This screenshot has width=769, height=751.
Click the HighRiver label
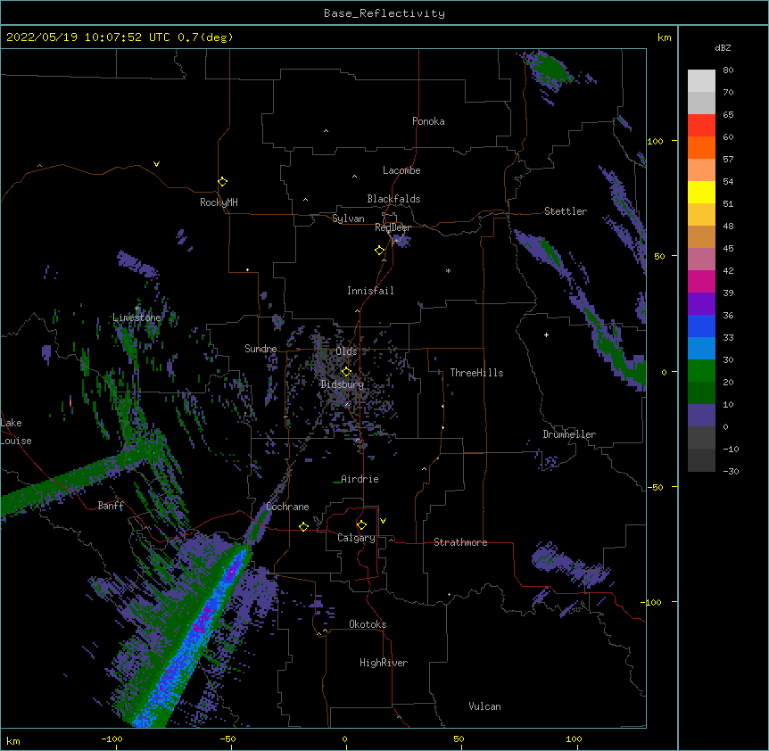coord(384,663)
